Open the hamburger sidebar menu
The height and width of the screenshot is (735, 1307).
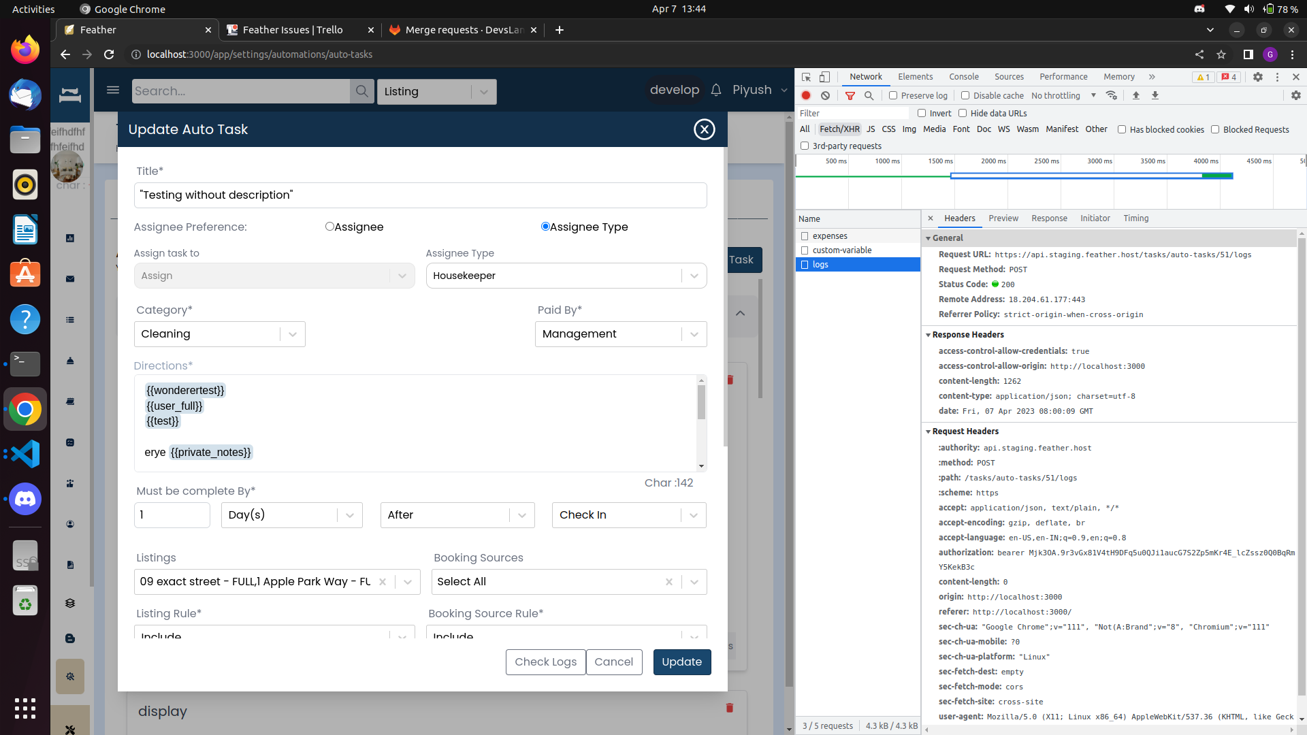coord(113,91)
